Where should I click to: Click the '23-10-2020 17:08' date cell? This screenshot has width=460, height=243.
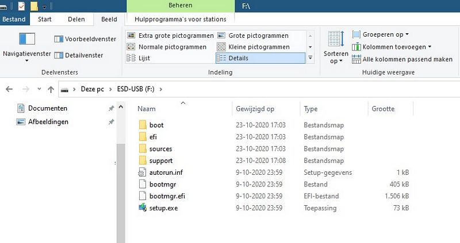coord(261,160)
